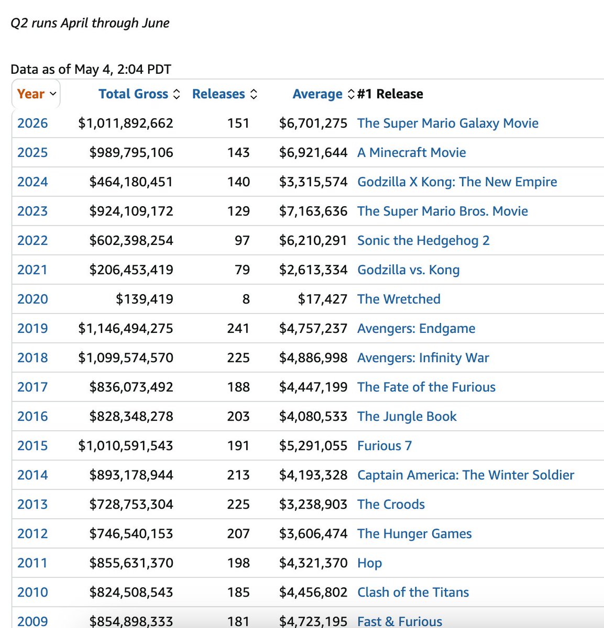Open the 2020 year link
This screenshot has height=628, width=604.
[x=32, y=299]
